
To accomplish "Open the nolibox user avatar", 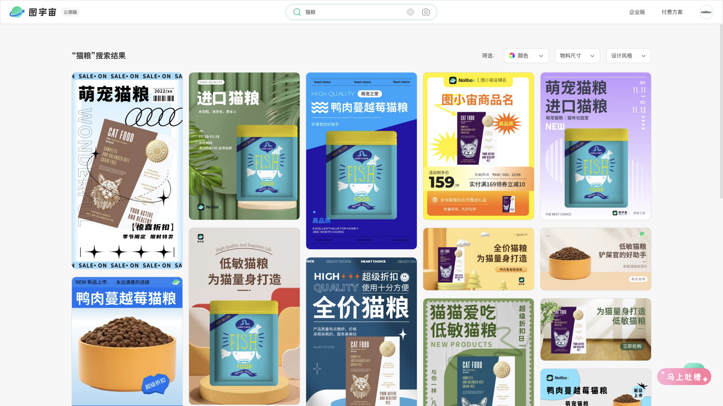I will tap(706, 12).
